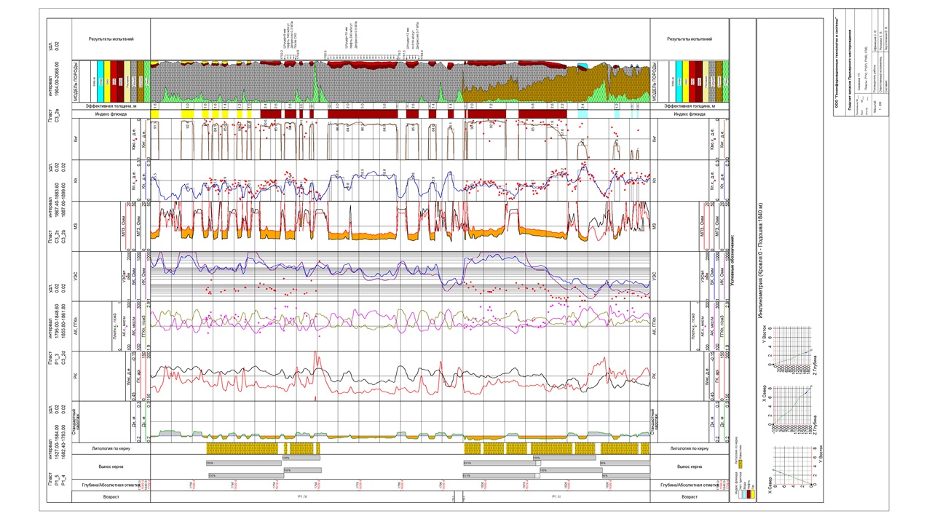
Task: Click the dark red swatch in right rock model legend
Action: coord(698,82)
